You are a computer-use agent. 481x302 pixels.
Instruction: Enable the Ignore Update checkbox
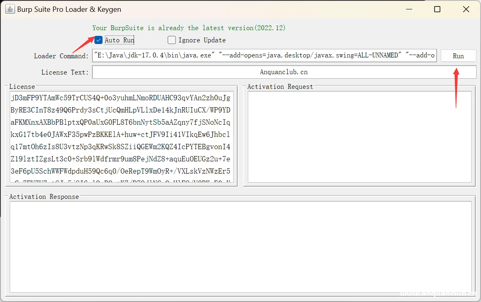tap(172, 40)
